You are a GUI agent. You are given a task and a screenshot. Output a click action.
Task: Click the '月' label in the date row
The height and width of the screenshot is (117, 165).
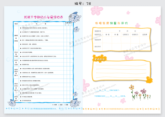coord(127,31)
